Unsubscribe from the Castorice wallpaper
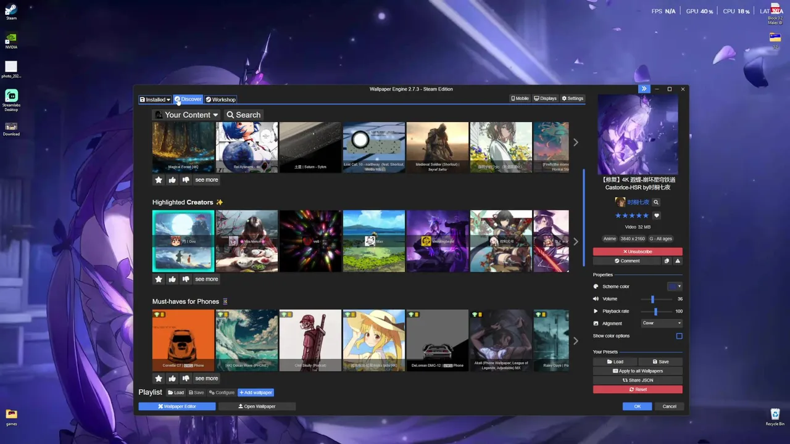 click(638, 252)
